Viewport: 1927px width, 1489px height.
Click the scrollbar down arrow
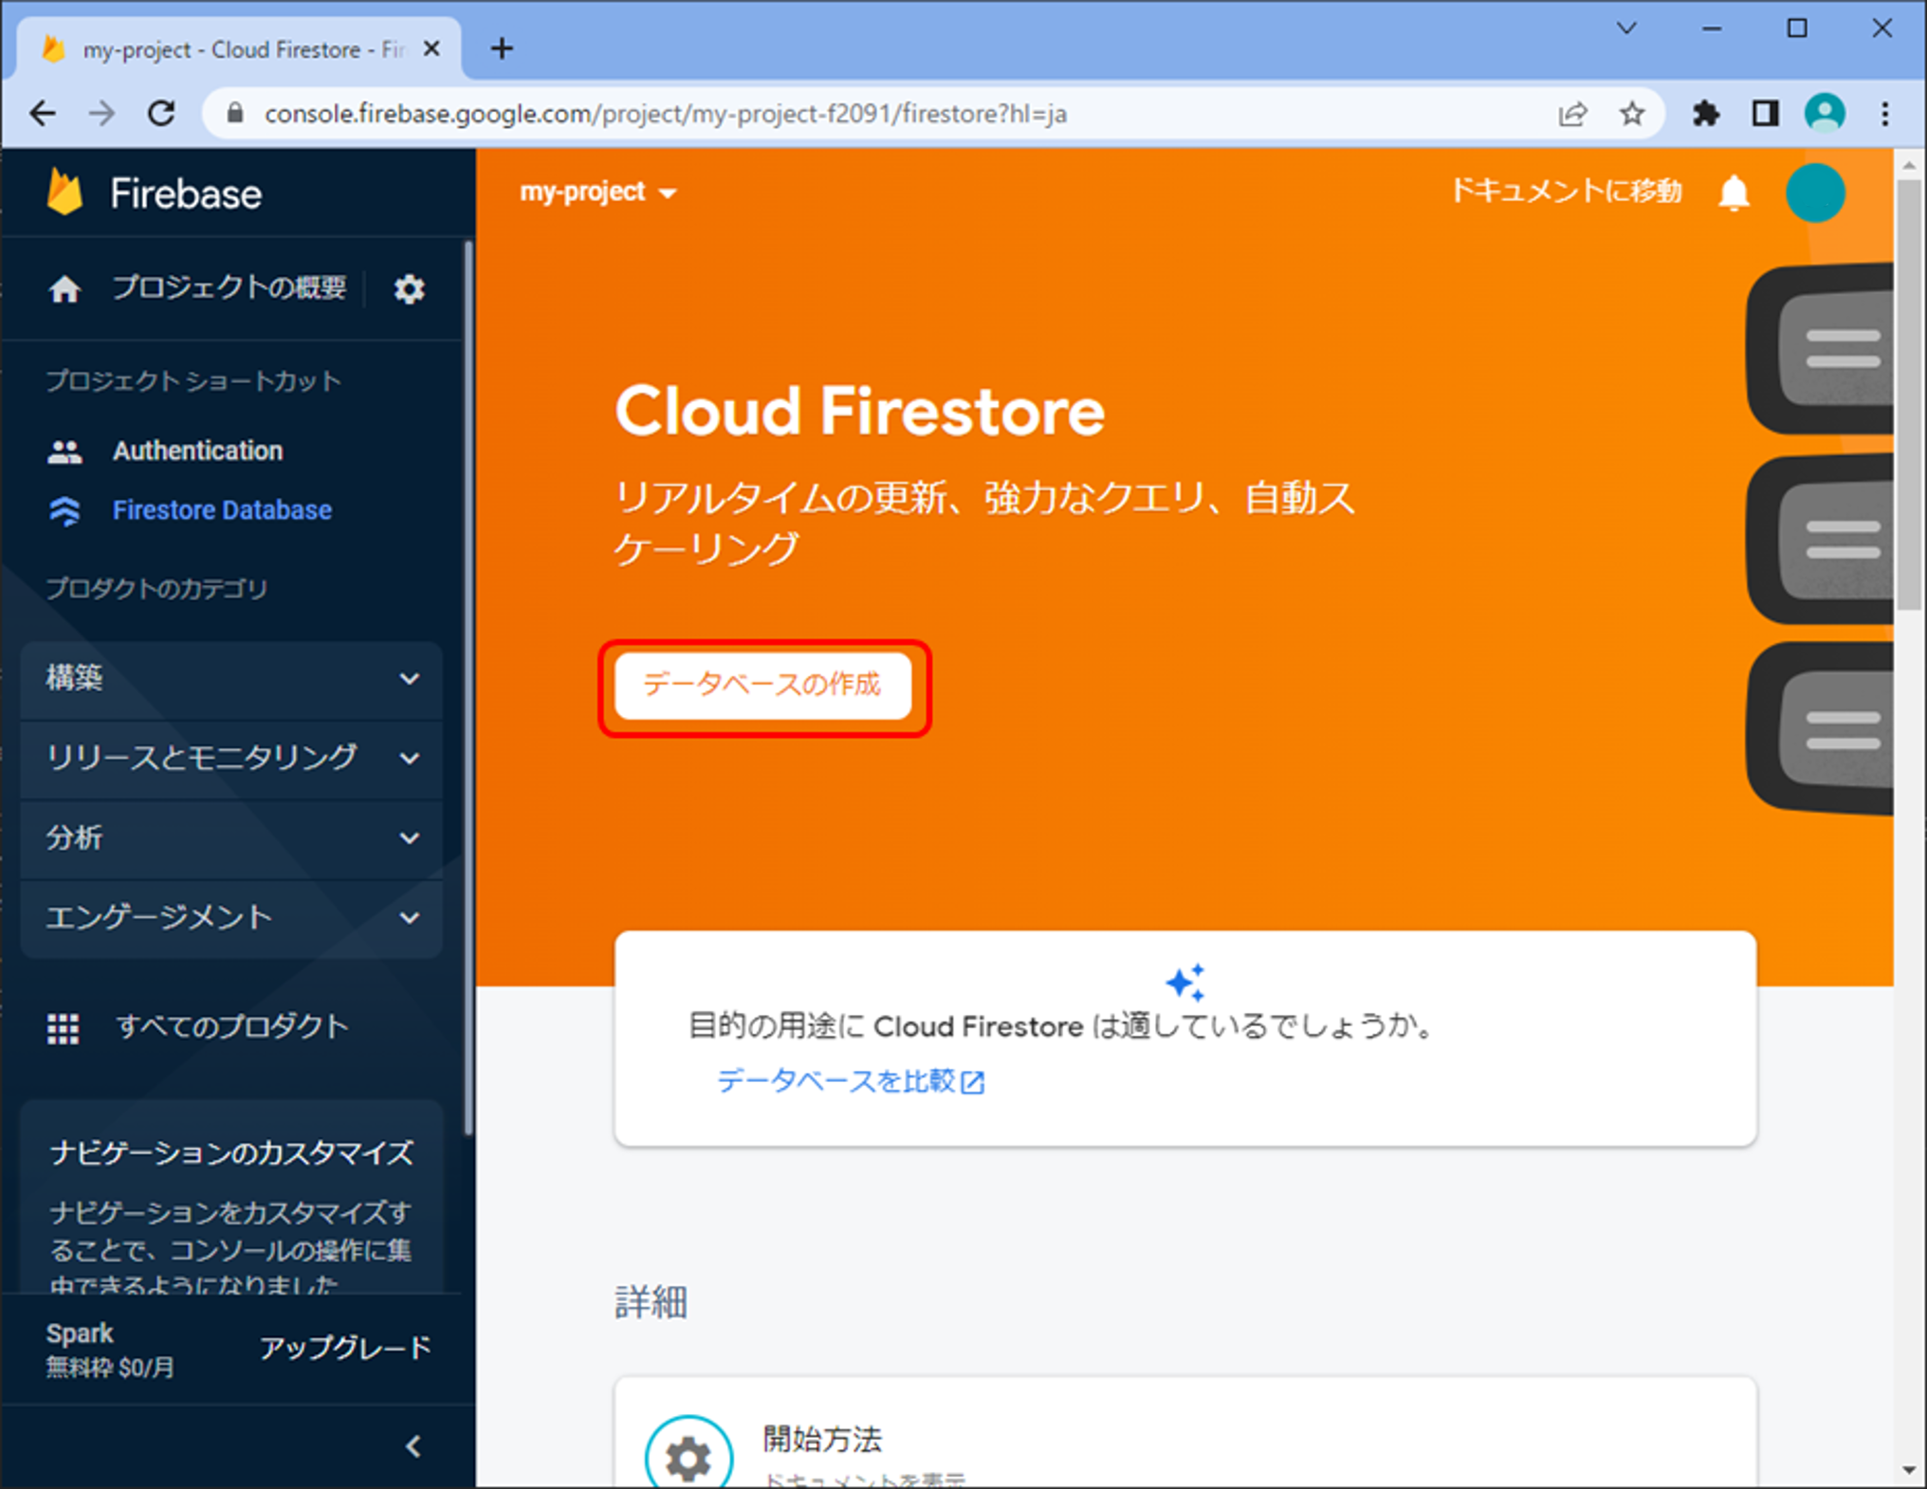1910,1471
